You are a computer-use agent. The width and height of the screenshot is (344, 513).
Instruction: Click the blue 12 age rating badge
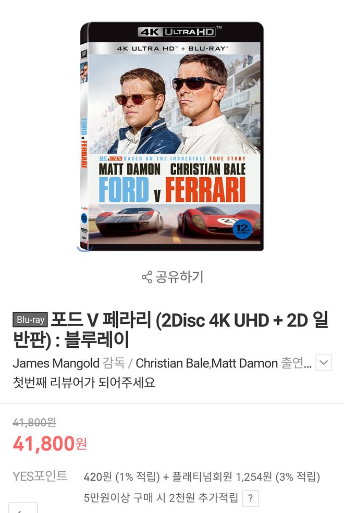coord(242,229)
